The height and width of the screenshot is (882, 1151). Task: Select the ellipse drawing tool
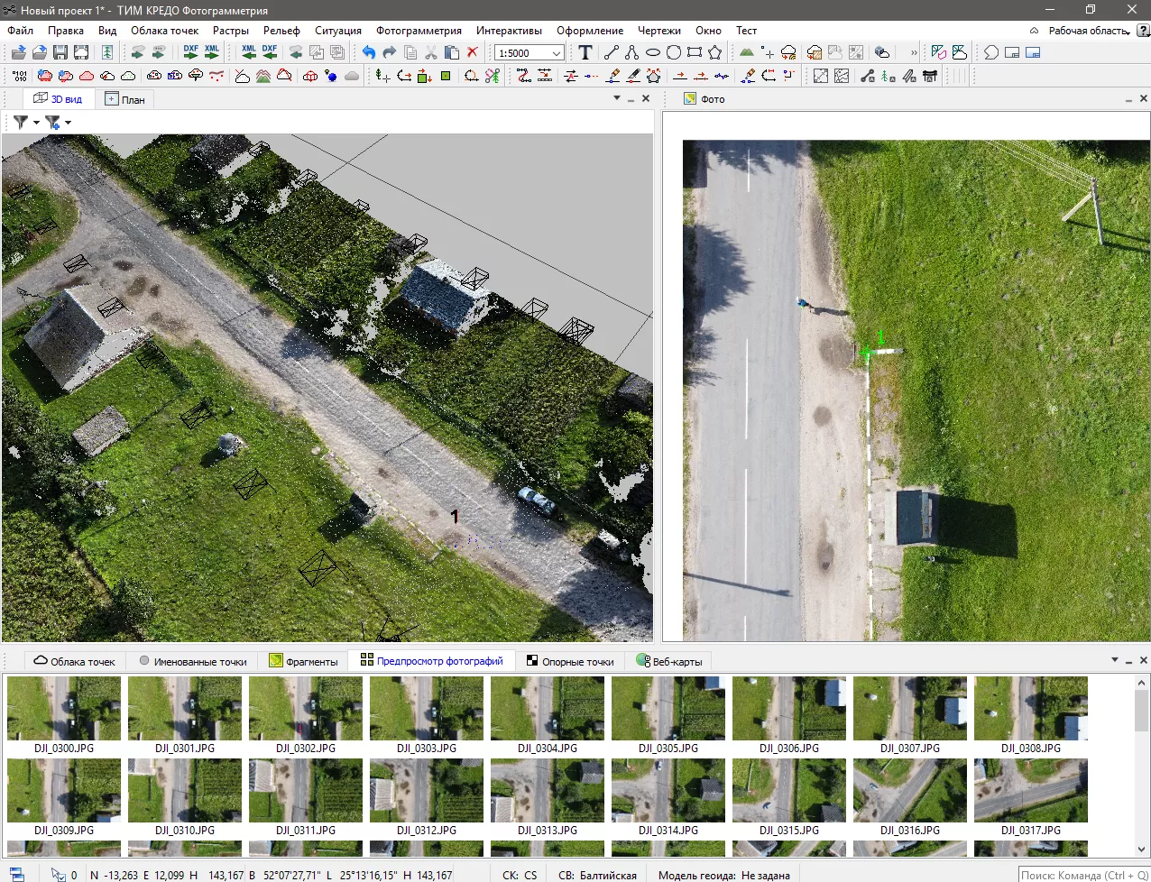click(x=653, y=53)
